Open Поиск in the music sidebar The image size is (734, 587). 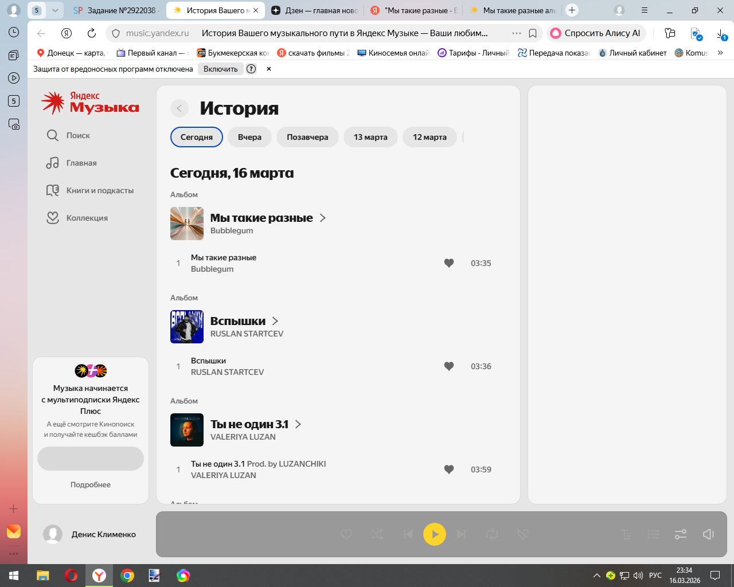[x=69, y=135]
